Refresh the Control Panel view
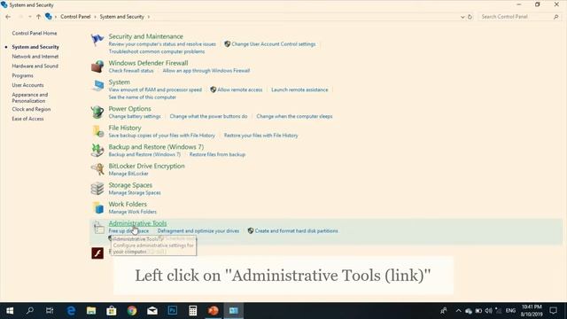Image resolution: width=567 pixels, height=319 pixels. (470, 17)
